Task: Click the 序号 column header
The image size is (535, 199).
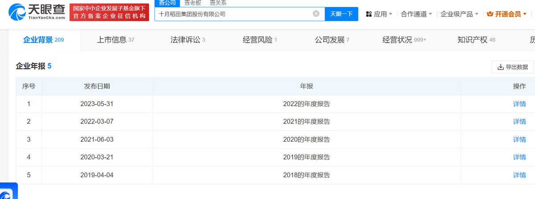Action: (x=29, y=86)
